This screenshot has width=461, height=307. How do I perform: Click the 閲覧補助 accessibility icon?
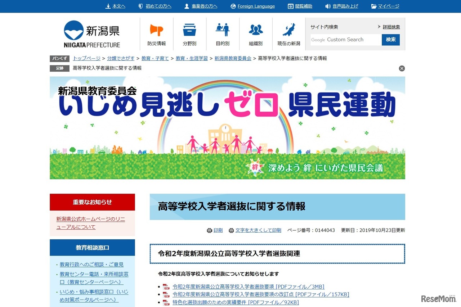tap(290, 6)
